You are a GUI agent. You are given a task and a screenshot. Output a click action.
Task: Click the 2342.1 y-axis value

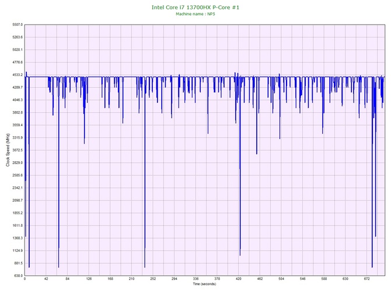(18, 188)
